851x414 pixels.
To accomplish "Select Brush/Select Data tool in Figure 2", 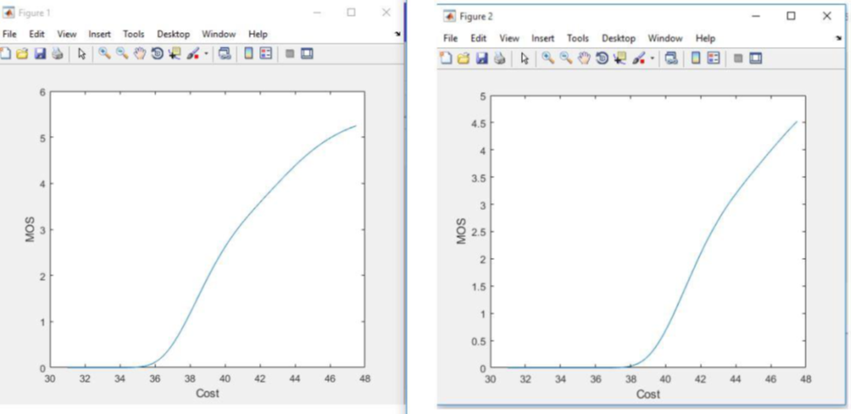I will tap(638, 58).
